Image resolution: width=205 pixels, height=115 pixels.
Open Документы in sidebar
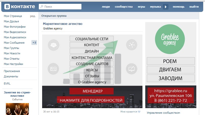point(11,76)
